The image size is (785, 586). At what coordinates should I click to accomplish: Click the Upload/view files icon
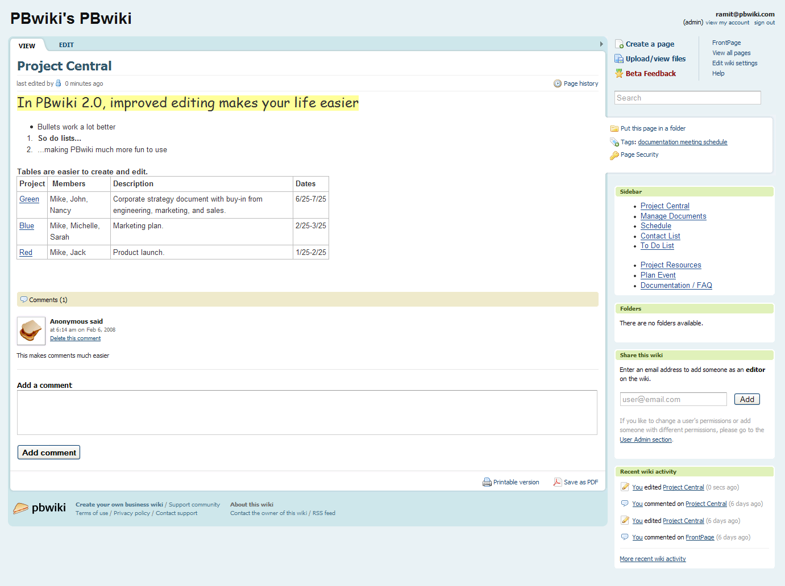619,59
